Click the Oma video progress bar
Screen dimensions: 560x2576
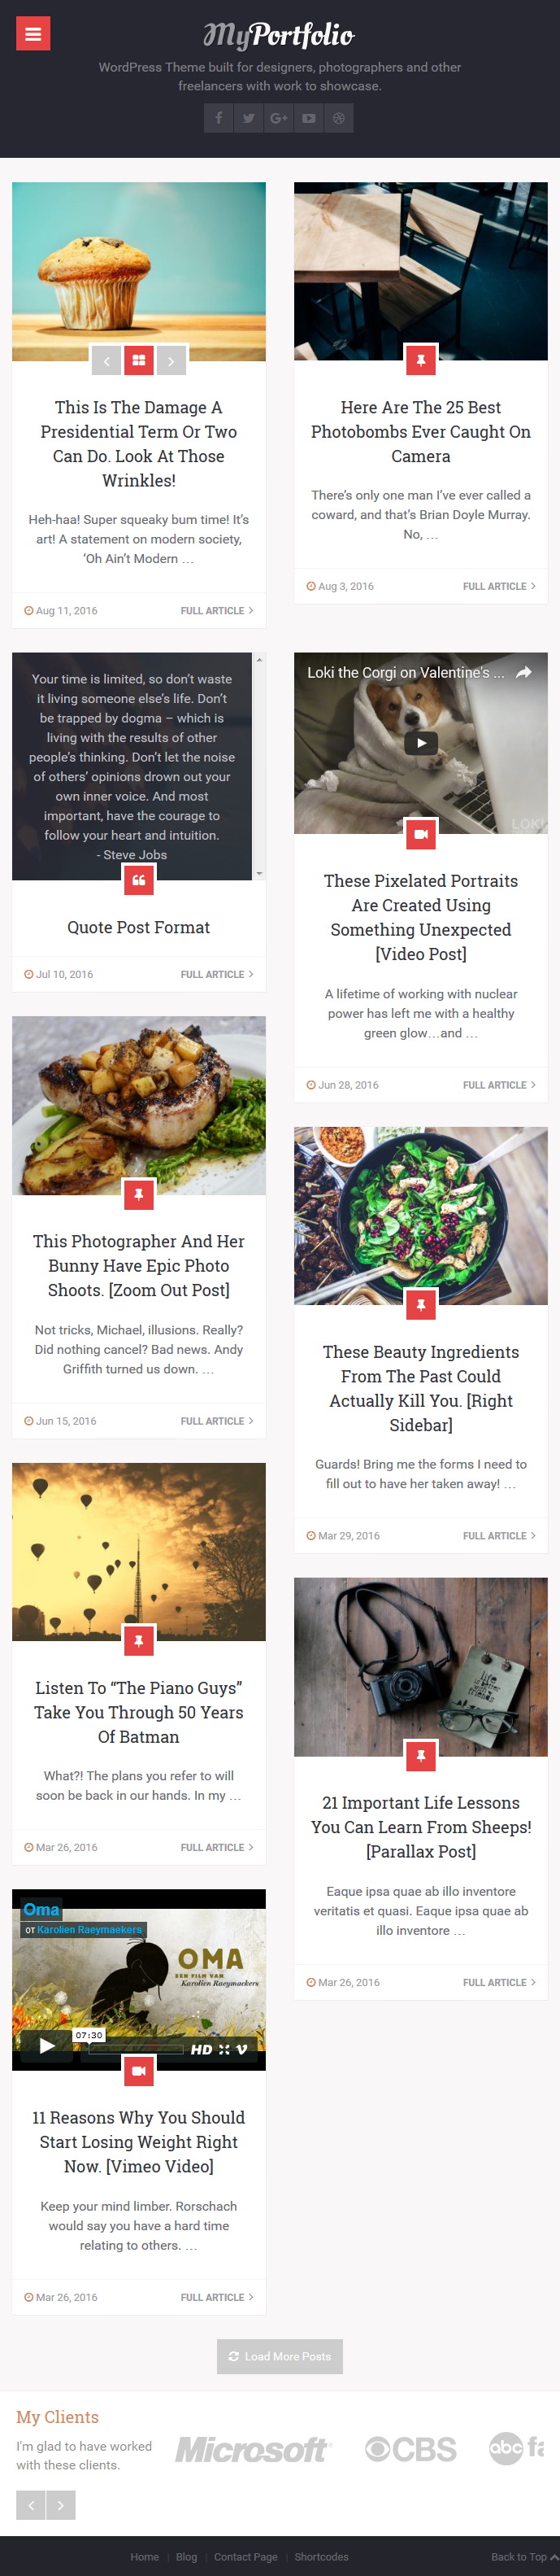pos(136,2049)
